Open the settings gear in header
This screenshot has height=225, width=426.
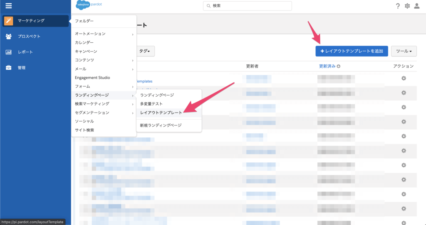(x=407, y=6)
